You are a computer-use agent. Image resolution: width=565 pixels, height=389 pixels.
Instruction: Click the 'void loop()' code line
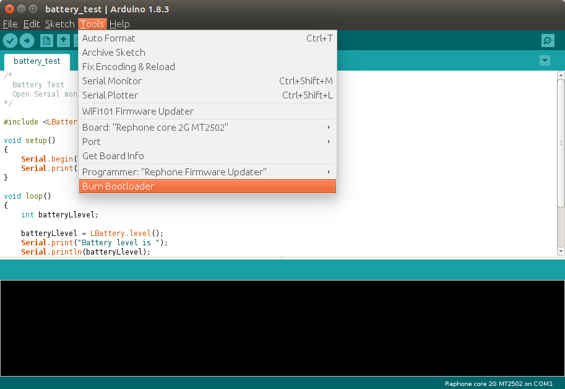27,196
